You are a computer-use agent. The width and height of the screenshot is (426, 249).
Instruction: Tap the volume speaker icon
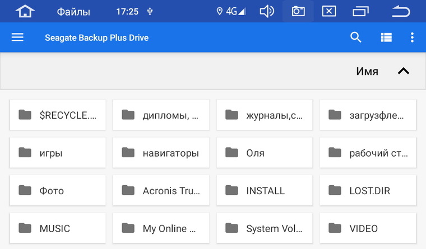point(267,11)
